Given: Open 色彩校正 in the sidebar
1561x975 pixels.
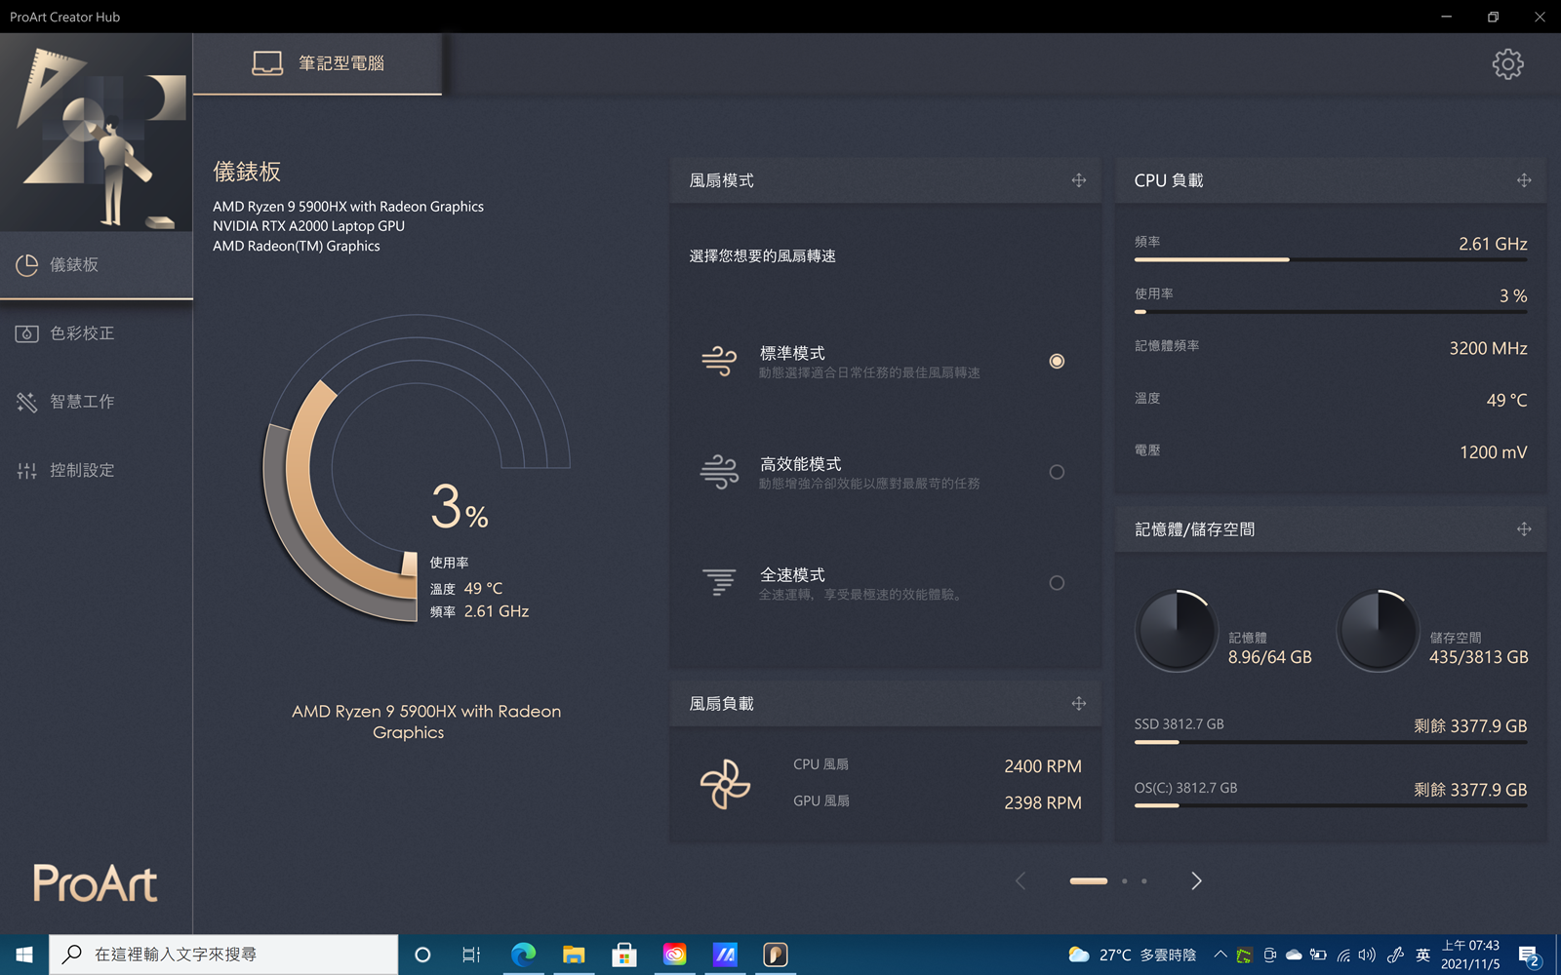Looking at the screenshot, I should (x=83, y=333).
